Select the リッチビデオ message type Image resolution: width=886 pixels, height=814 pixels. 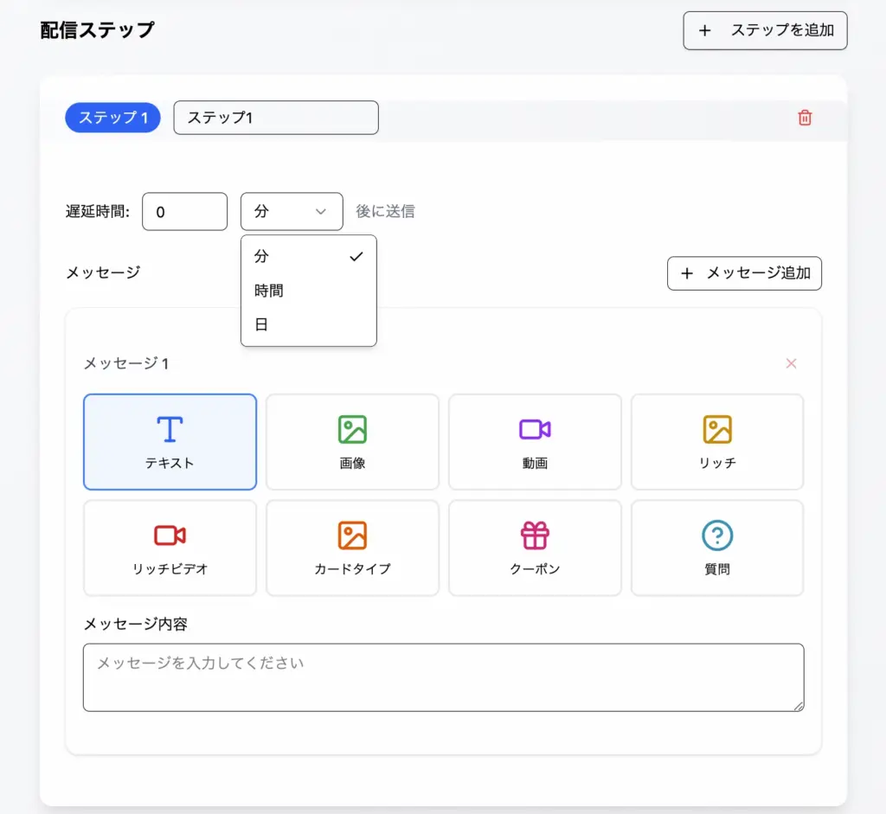point(170,536)
